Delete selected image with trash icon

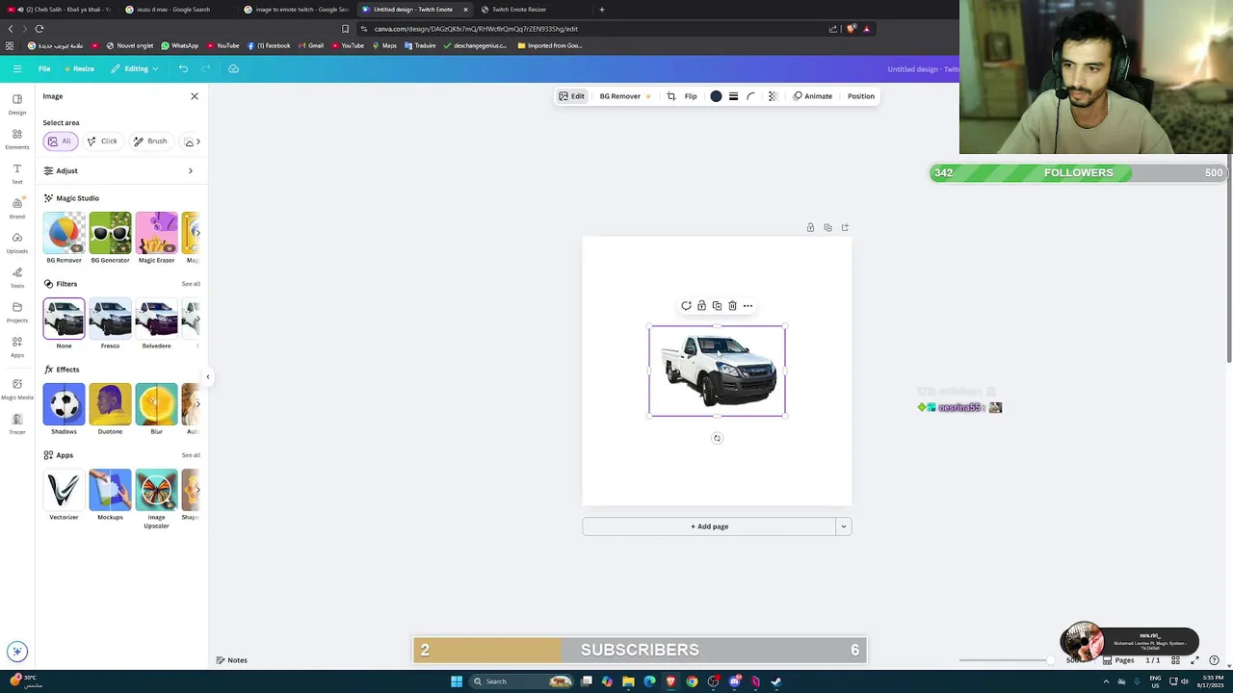tap(732, 306)
